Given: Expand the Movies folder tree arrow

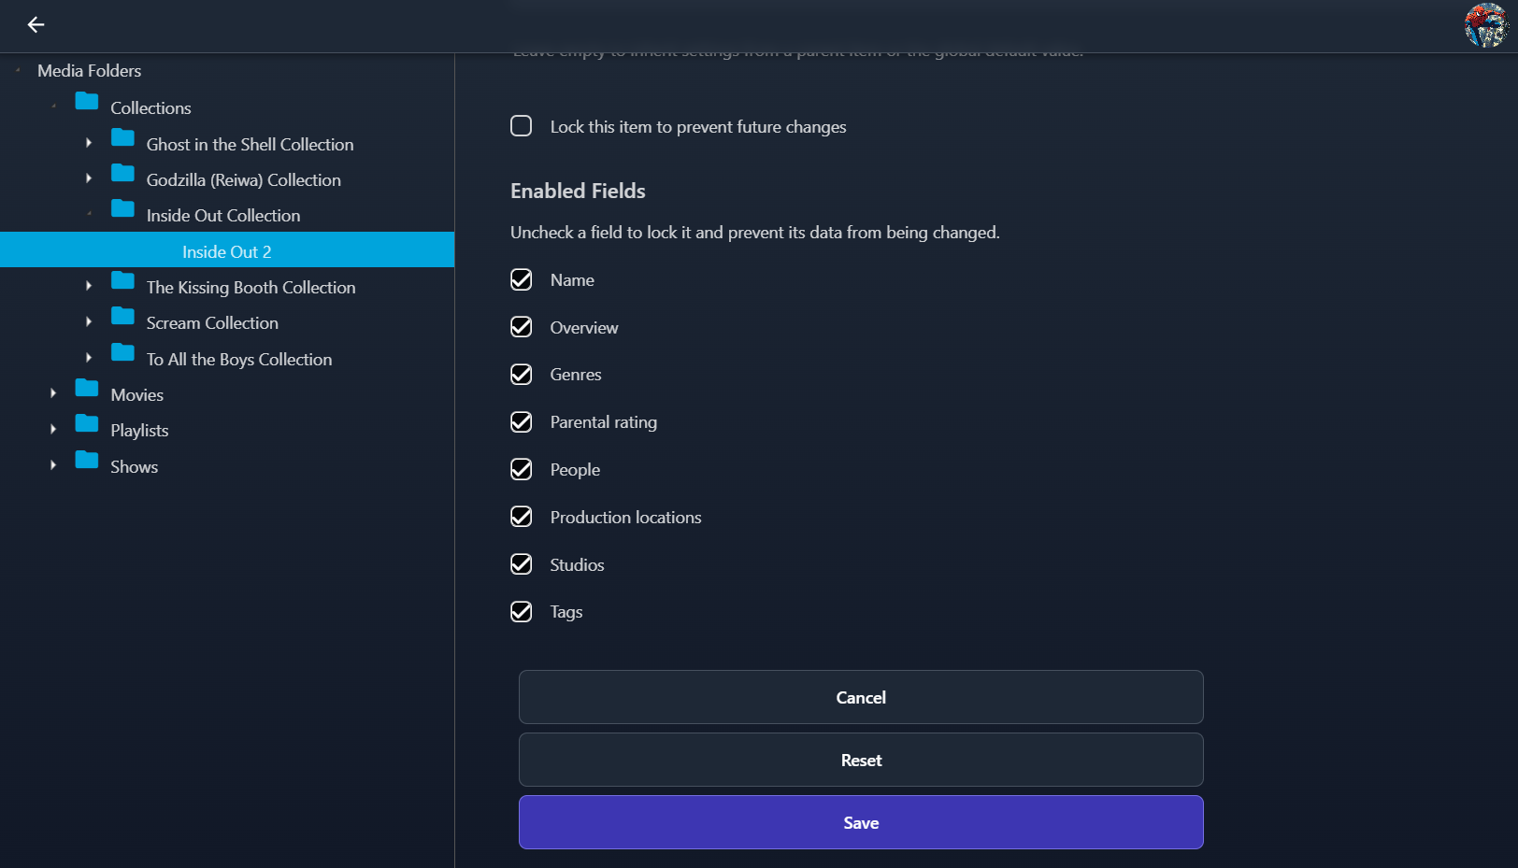Looking at the screenshot, I should click(x=53, y=393).
